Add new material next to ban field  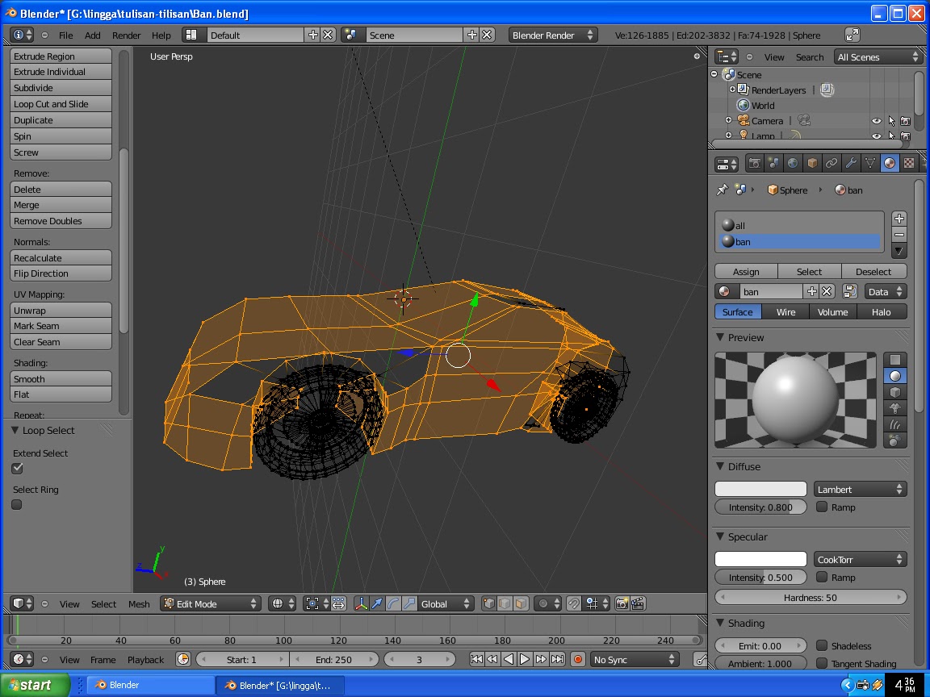pos(811,291)
